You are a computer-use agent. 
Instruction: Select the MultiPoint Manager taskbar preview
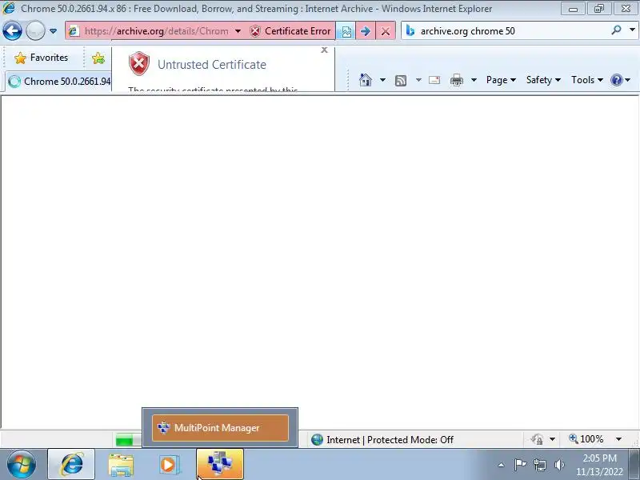coord(220,428)
